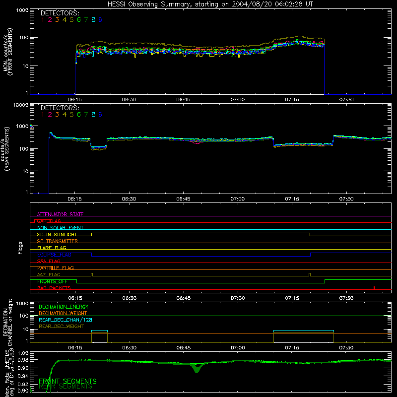Click detector 9 in front segments legend
Viewport: 397px width, 397px height.
tap(101, 20)
